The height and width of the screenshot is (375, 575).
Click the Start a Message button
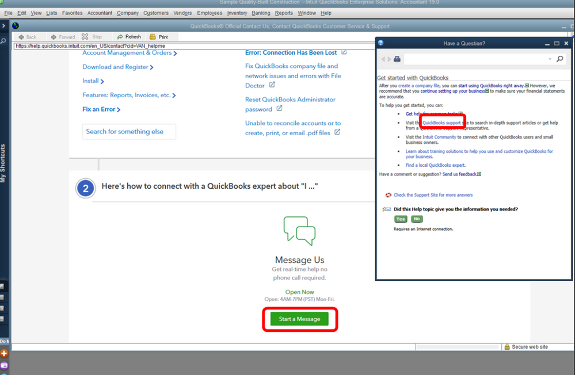click(x=299, y=319)
